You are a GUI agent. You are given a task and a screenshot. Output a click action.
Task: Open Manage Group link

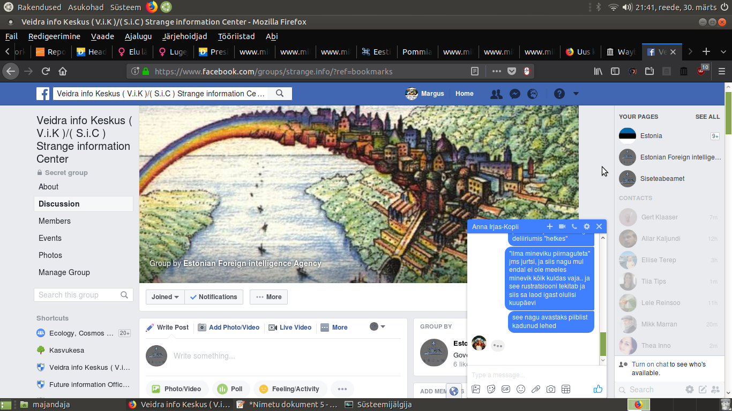coord(64,272)
